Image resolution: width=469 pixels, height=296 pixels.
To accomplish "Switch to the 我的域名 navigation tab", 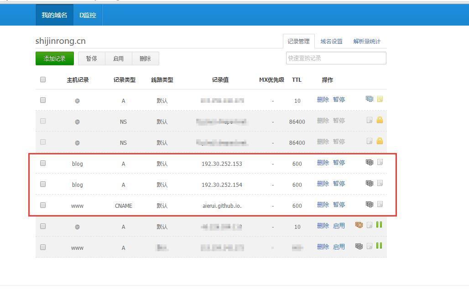I will point(54,15).
